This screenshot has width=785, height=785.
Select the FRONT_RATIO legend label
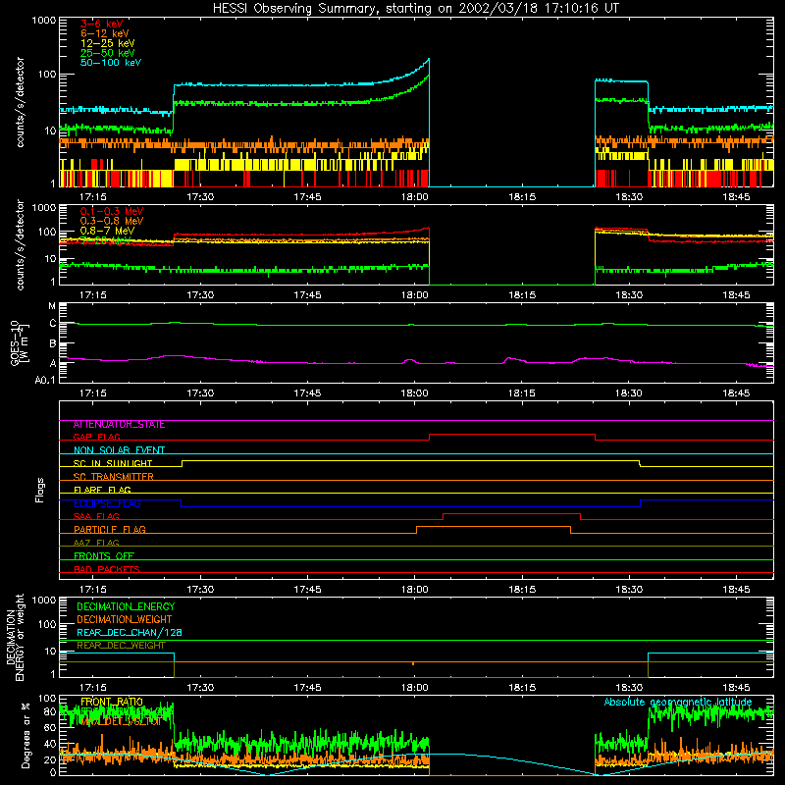pyautogui.click(x=112, y=702)
